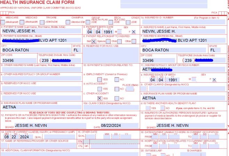229x156 pixels.
Task: Edit the Patient's Name field
Action: (41, 31)
